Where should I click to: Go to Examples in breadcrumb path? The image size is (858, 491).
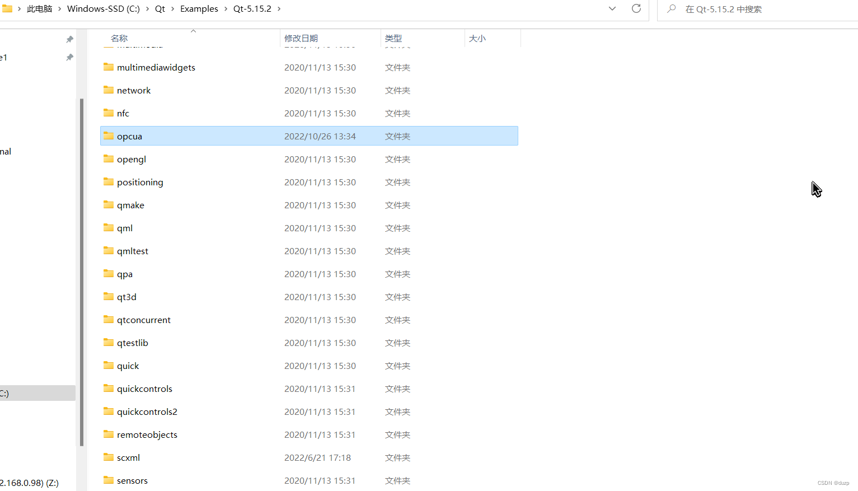tap(199, 9)
